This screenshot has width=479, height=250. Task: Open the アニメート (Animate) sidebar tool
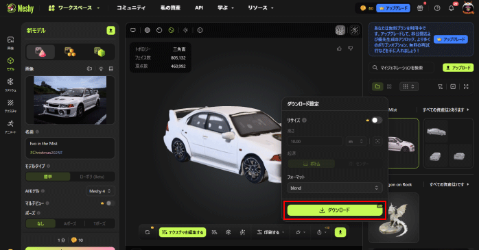pyautogui.click(x=10, y=127)
